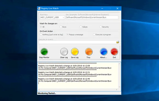Open About with the blue button
Image resolution: width=159 pixels, height=101 pixels.
click(104, 52)
